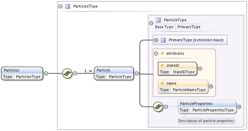Screen dimensions: 248x131
Task: Click the ParticlePropertiesType type label
Action: click(213, 110)
